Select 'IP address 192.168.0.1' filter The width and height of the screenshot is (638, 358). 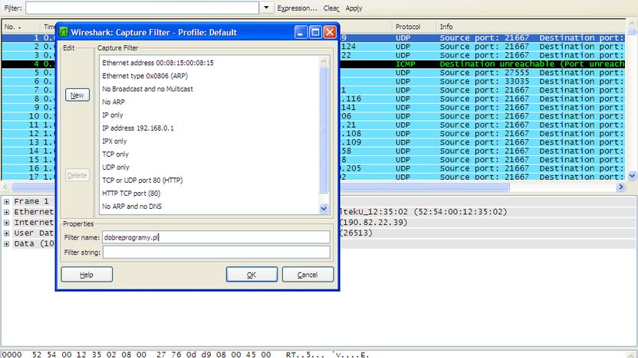pos(138,128)
